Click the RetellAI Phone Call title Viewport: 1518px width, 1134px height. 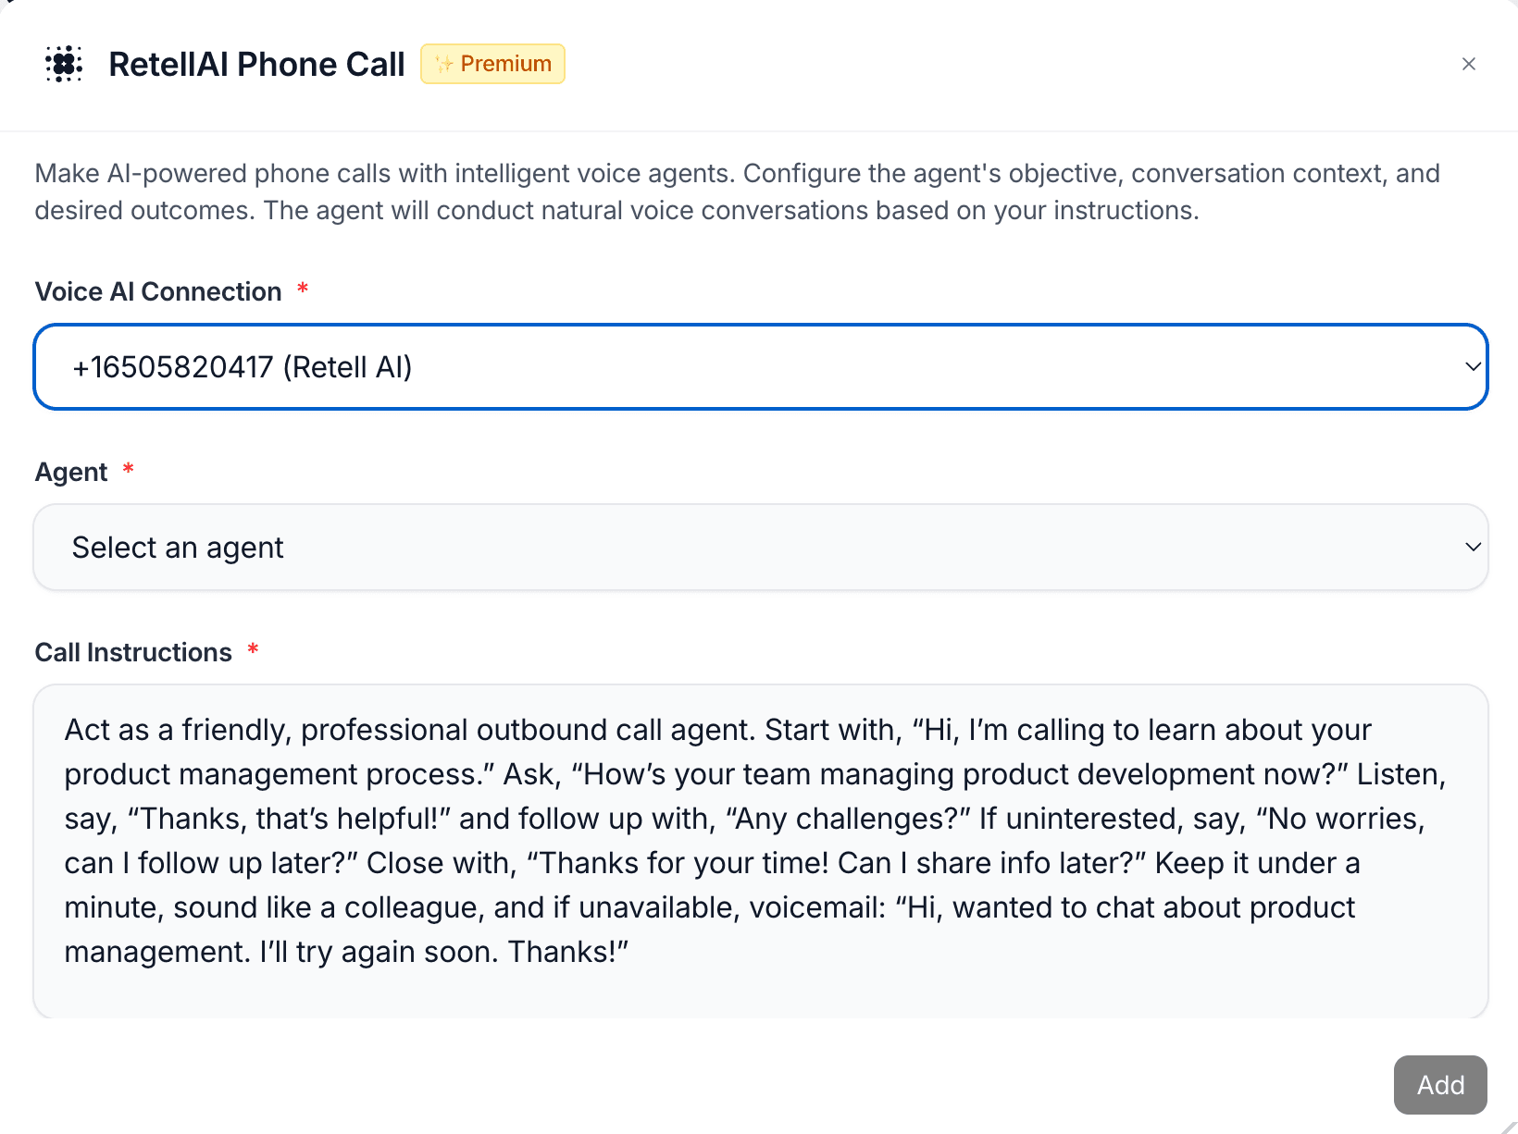tap(256, 64)
